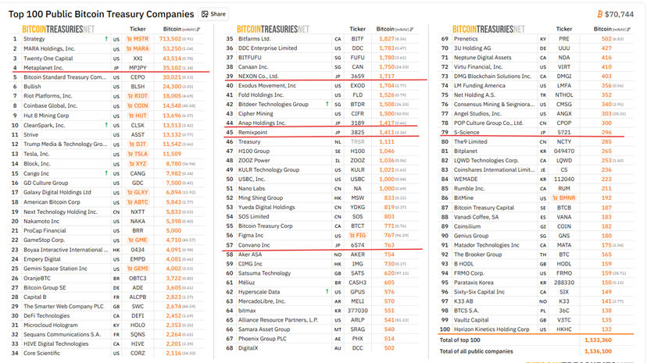The height and width of the screenshot is (363, 647).
Task: Click the Ticker header in the third table
Action: click(x=564, y=29)
